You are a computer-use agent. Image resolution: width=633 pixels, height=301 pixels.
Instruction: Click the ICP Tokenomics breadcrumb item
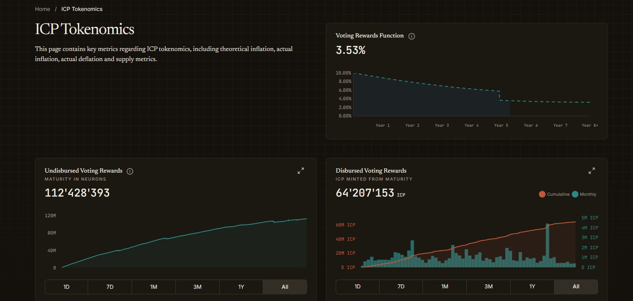[x=82, y=9]
